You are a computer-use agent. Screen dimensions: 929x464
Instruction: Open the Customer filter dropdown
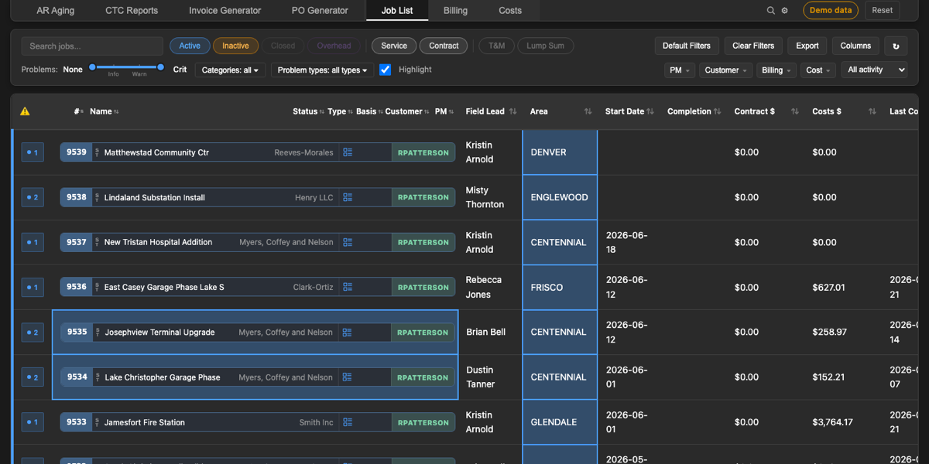(x=725, y=70)
